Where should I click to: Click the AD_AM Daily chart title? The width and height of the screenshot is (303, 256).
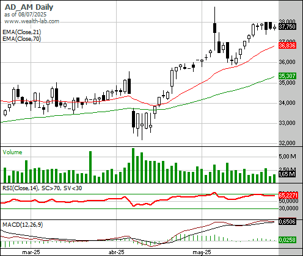[x=29, y=7]
